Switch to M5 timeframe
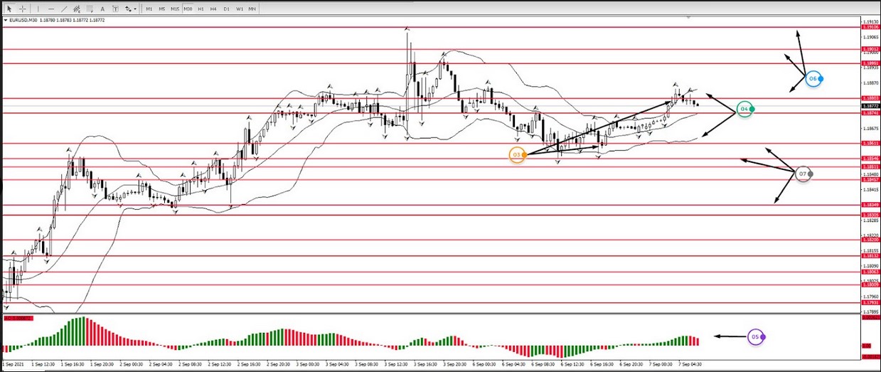The height and width of the screenshot is (372, 881). [162, 9]
